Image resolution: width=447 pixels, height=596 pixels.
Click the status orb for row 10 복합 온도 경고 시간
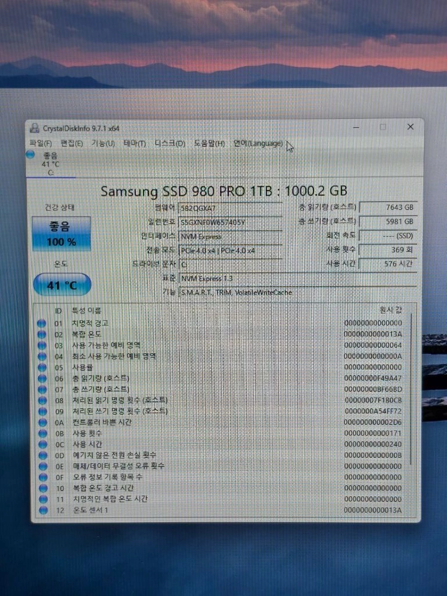44,489
